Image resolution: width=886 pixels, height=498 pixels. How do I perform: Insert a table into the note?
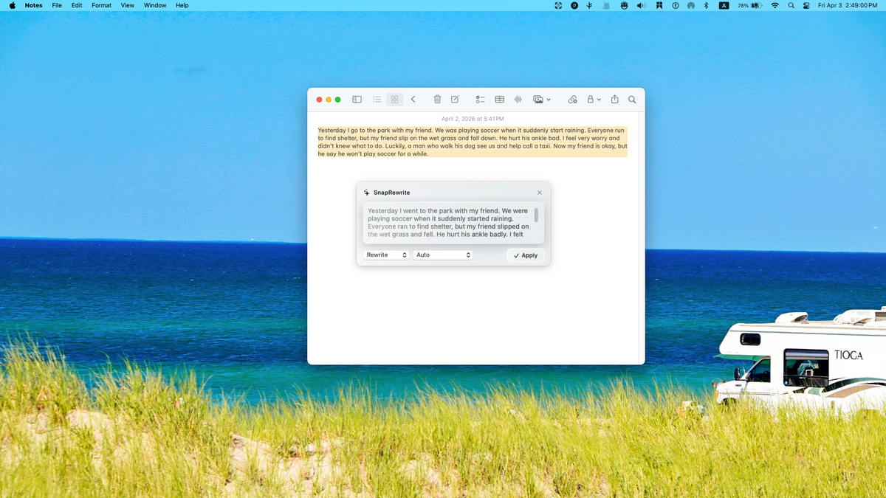click(499, 99)
